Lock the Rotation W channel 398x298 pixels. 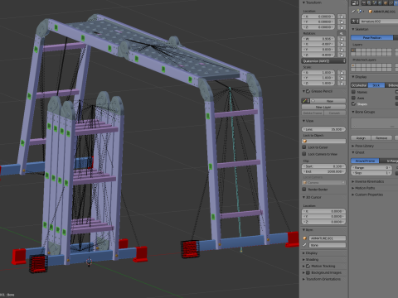342,39
